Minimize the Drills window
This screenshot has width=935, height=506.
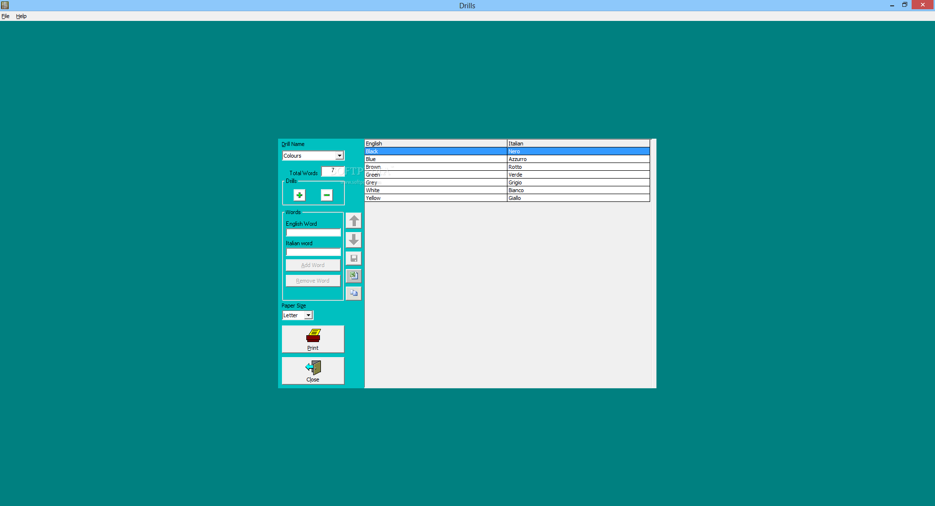click(x=892, y=5)
